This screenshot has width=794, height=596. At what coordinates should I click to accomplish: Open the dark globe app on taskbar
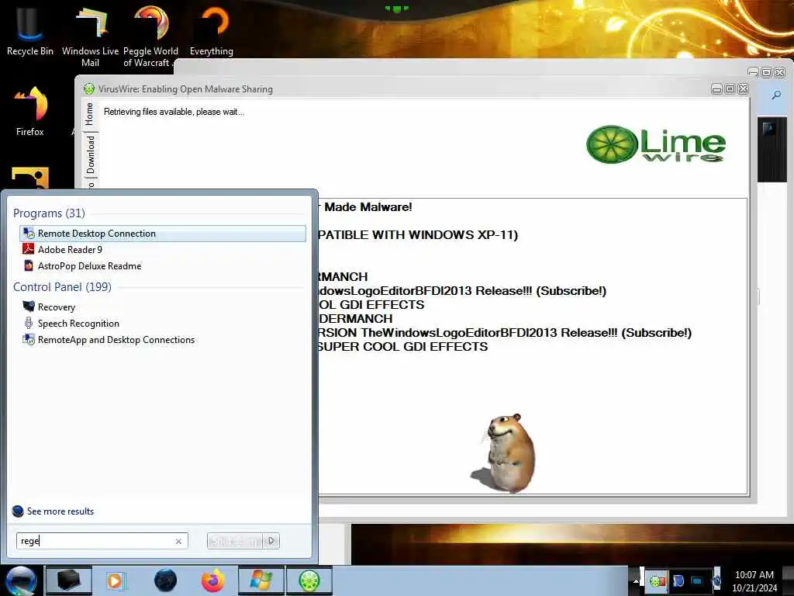coord(165,580)
